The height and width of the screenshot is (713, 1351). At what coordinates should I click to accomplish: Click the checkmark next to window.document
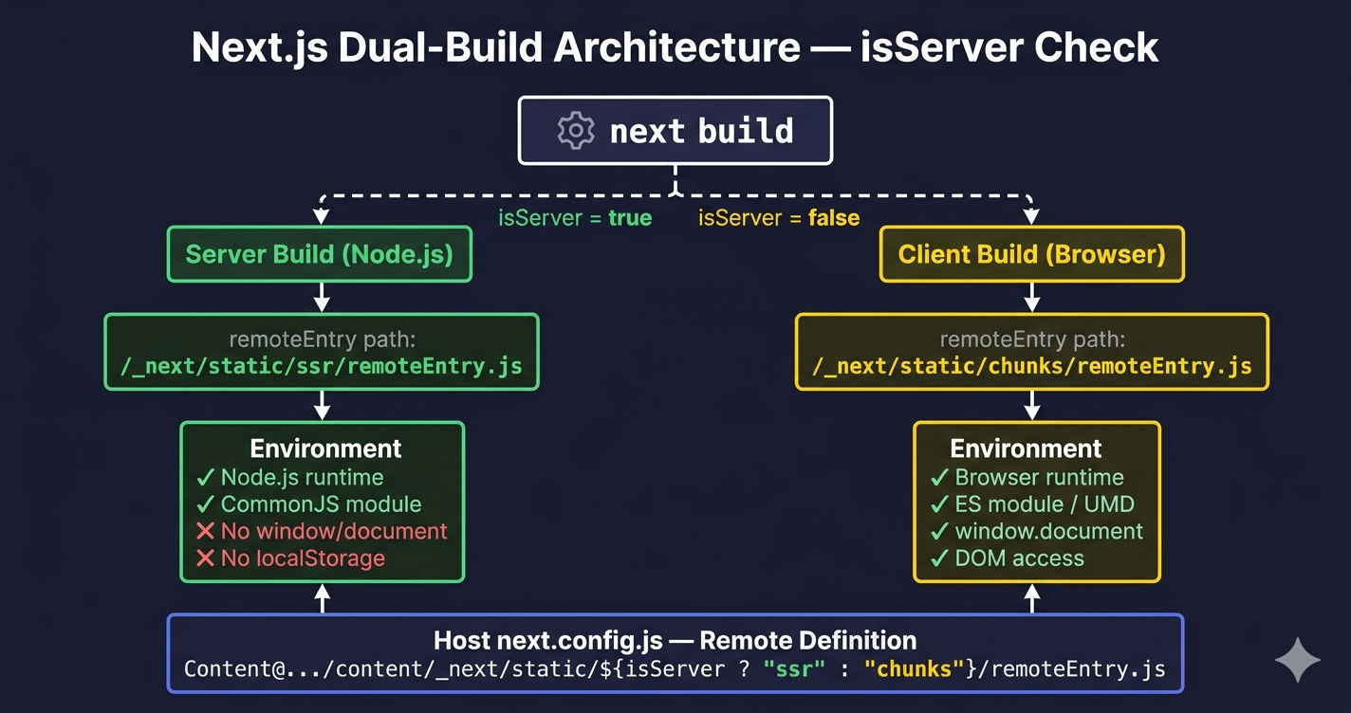[939, 531]
